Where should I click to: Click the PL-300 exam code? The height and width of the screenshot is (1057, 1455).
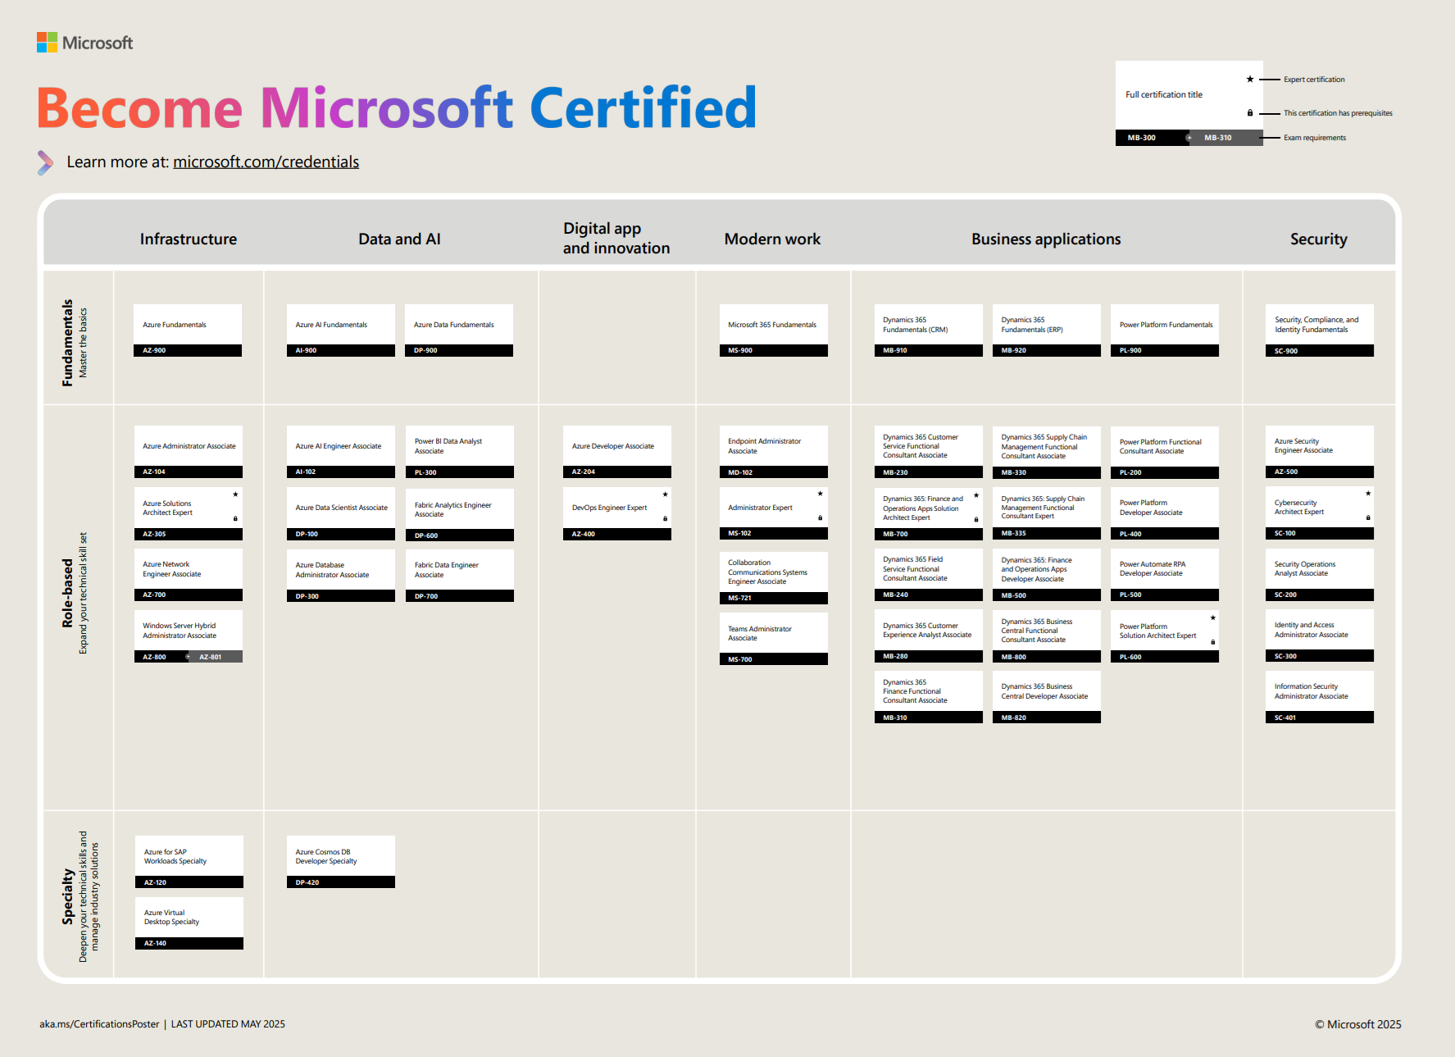point(425,472)
